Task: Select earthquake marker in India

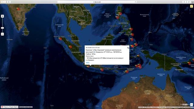Action: point(18,9)
